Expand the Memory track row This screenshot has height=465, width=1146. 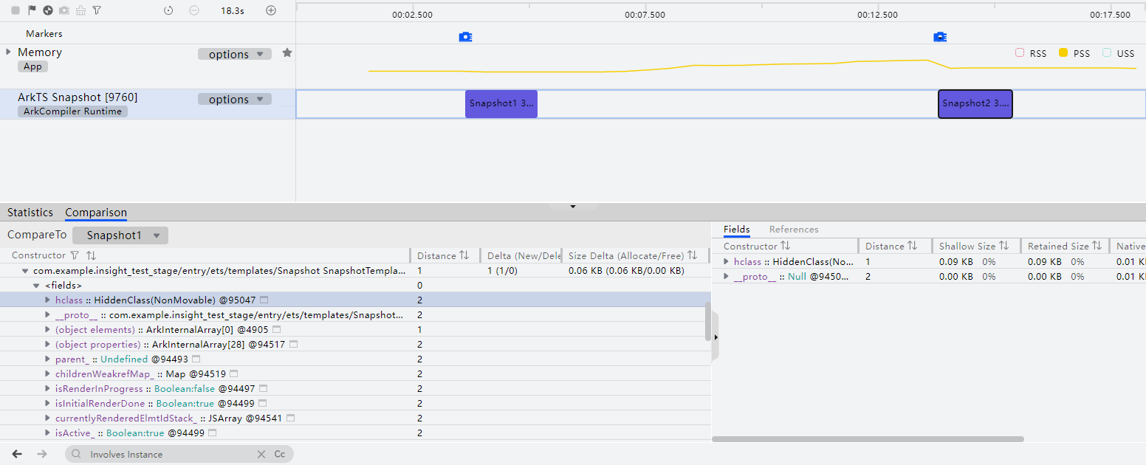8,52
